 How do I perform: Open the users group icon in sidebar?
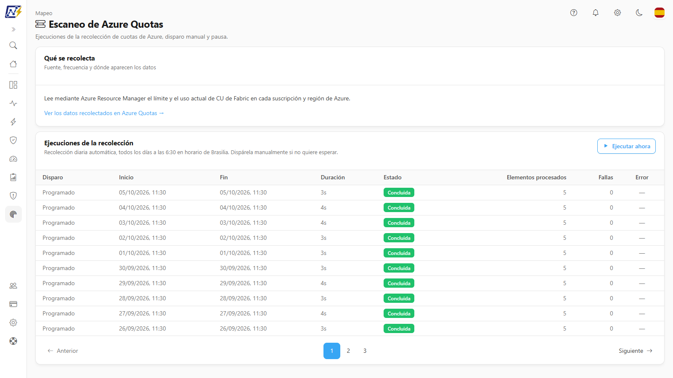tap(13, 286)
